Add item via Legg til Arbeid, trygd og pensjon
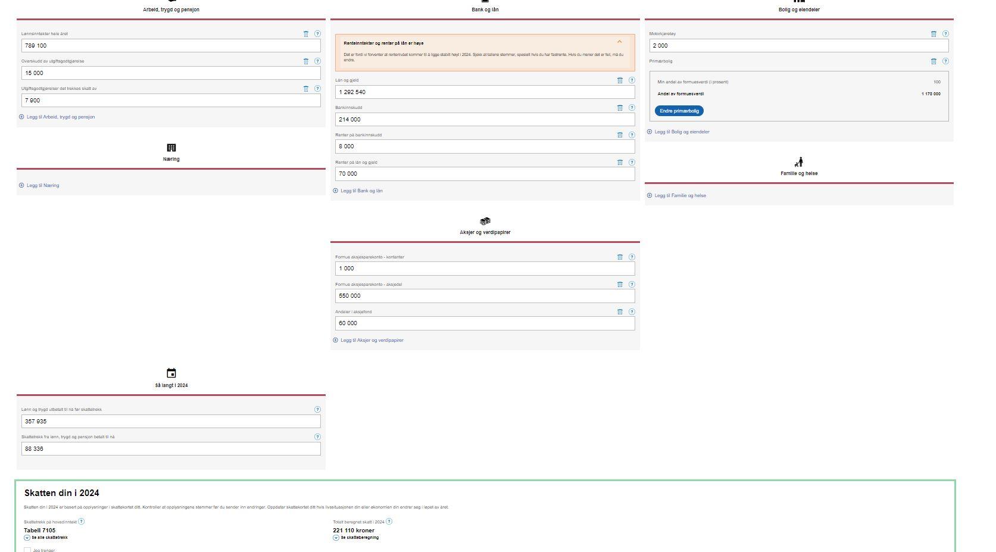The width and height of the screenshot is (996, 552). (x=57, y=117)
